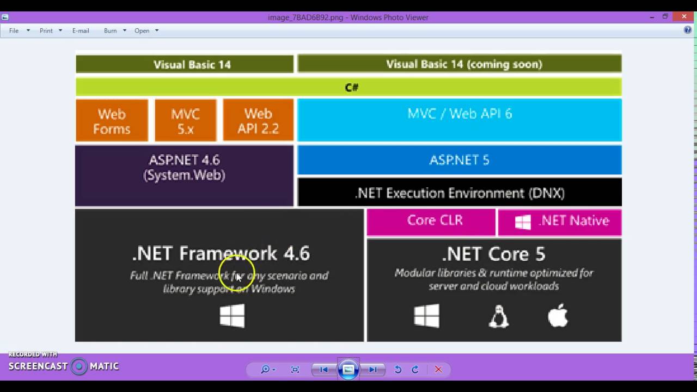Image resolution: width=697 pixels, height=392 pixels.
Task: Start the slide show
Action: (x=348, y=370)
